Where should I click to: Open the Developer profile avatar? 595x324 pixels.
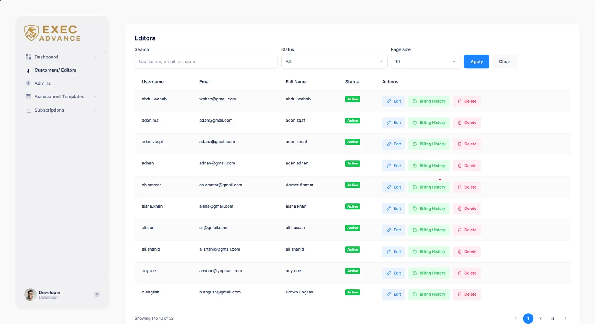(x=30, y=295)
